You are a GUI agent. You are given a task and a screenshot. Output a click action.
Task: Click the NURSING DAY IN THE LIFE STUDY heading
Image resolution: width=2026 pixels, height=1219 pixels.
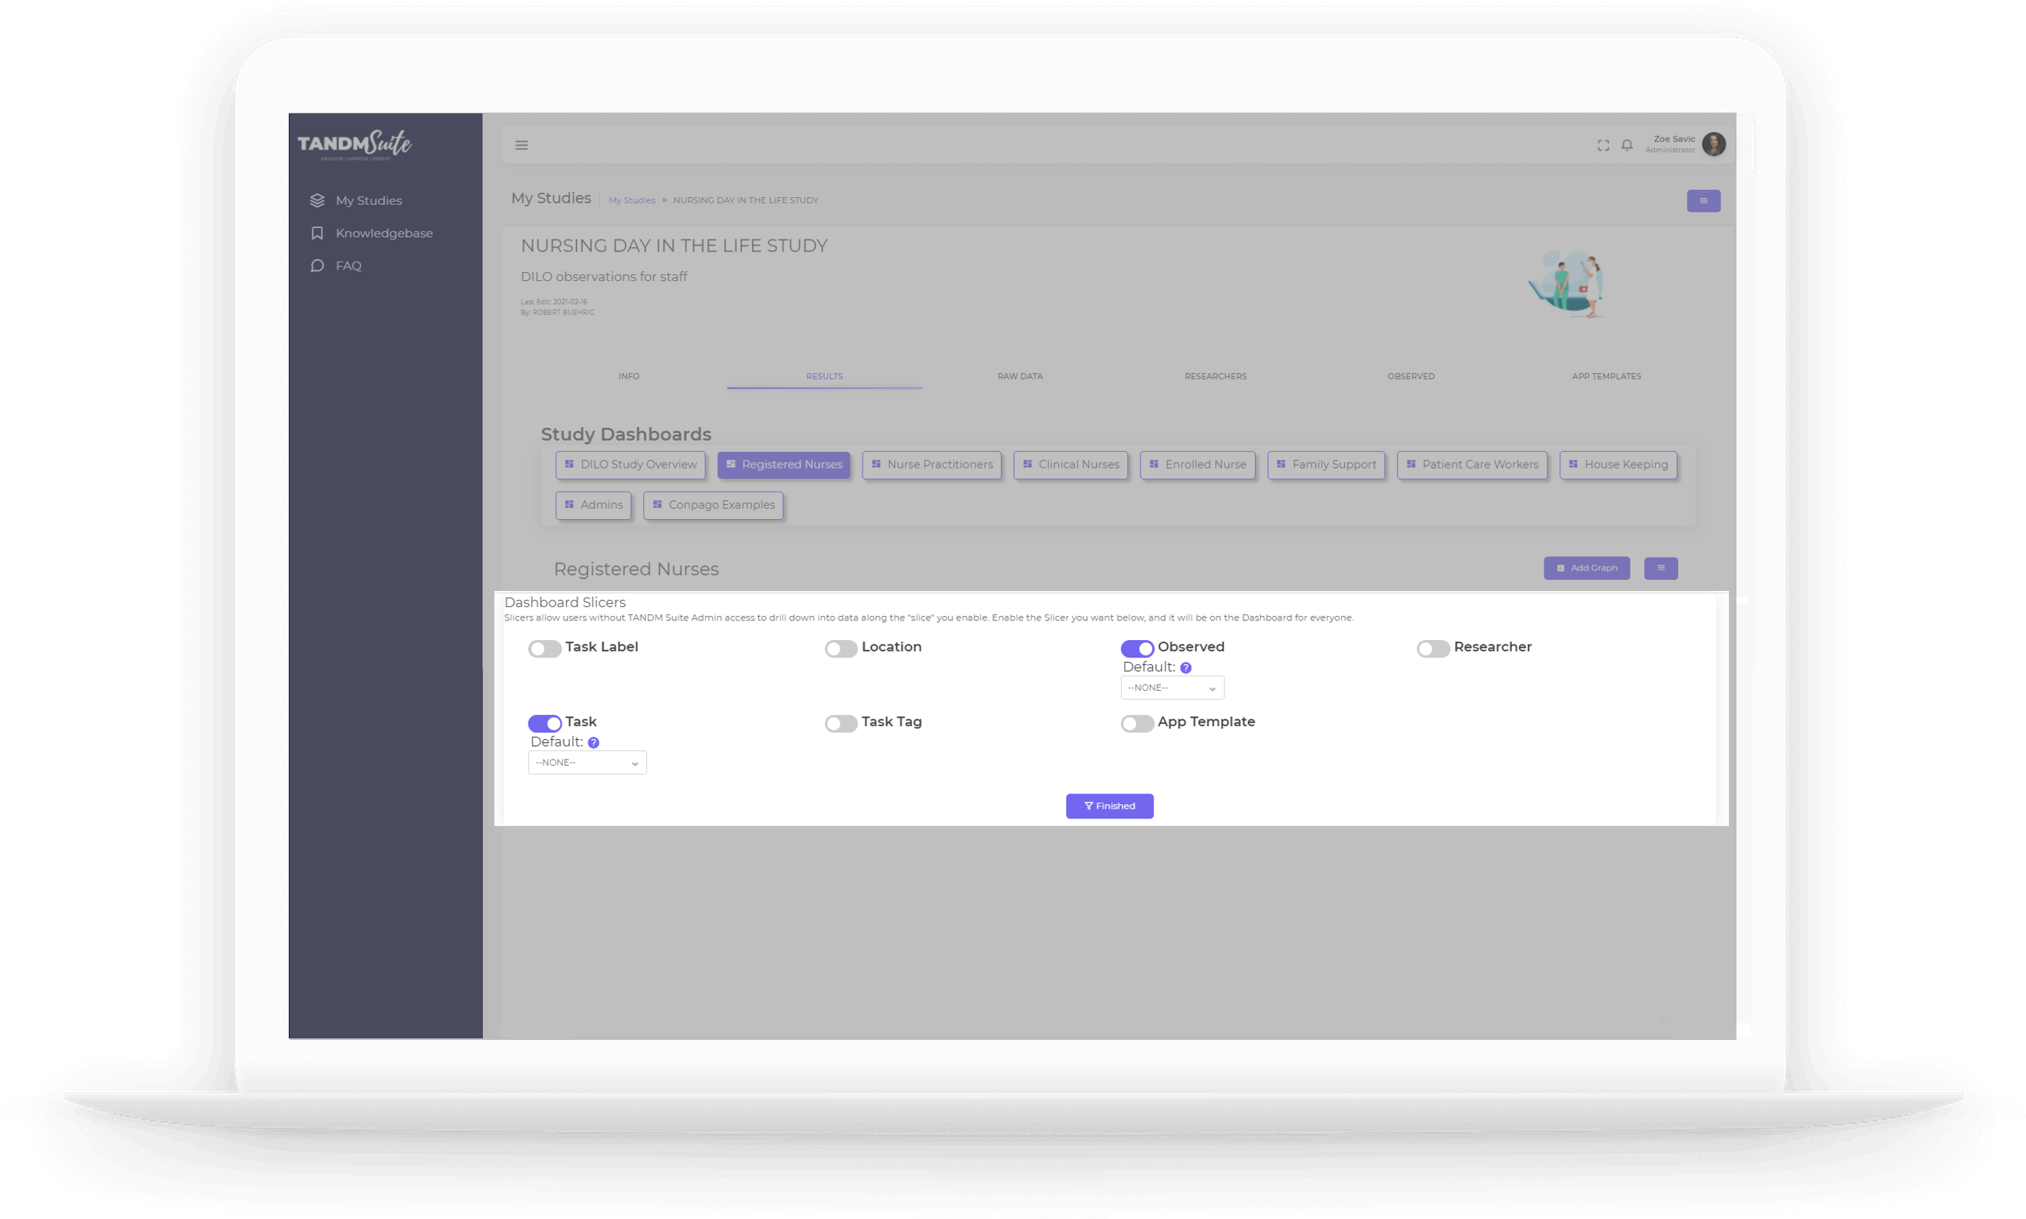674,246
